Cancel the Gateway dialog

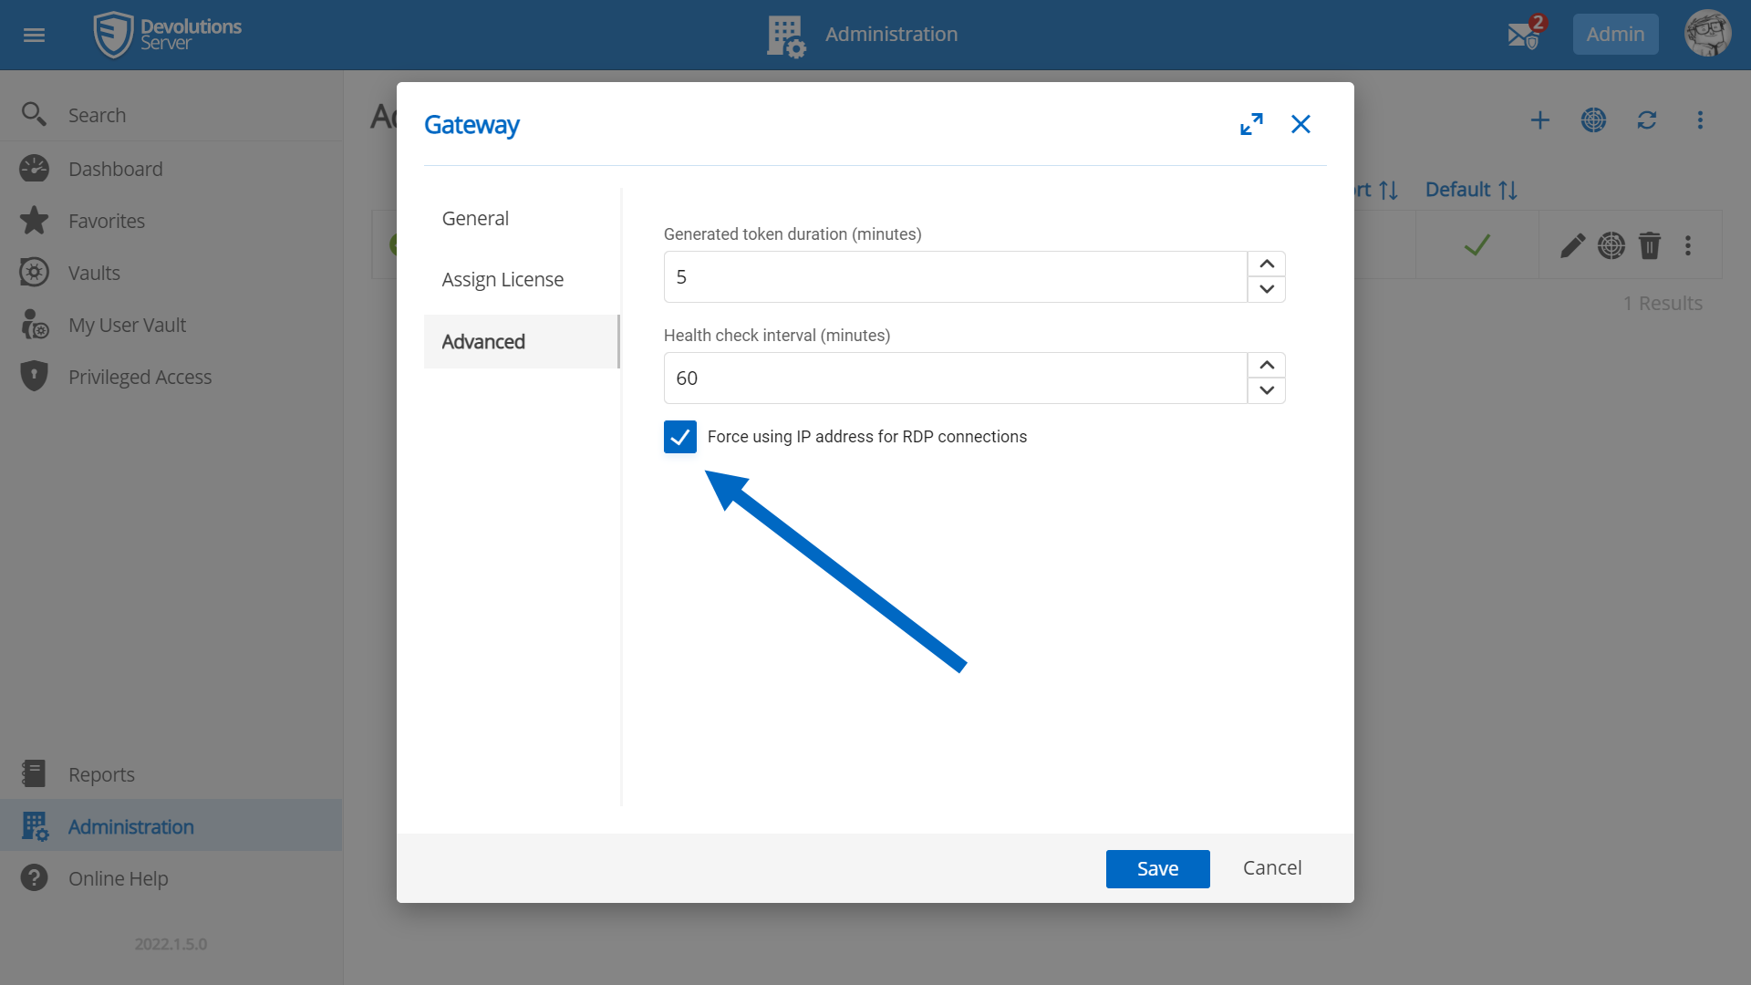pyautogui.click(x=1272, y=868)
